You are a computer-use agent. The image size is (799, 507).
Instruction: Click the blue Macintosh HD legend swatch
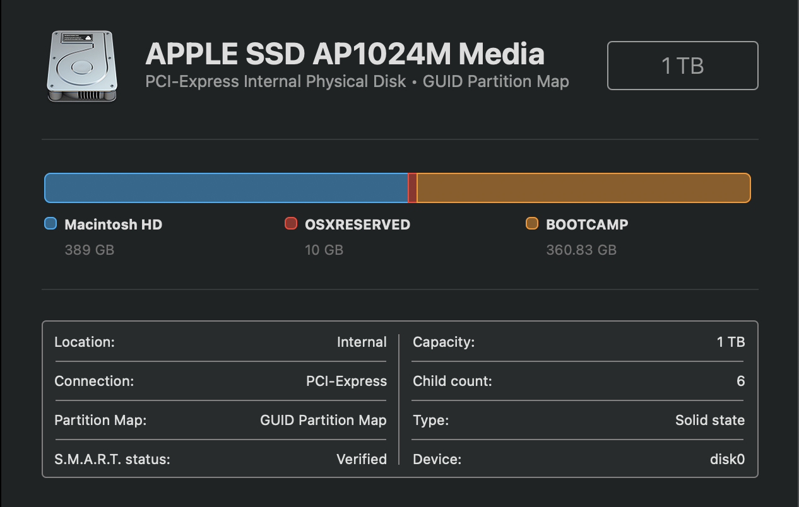[x=50, y=223]
